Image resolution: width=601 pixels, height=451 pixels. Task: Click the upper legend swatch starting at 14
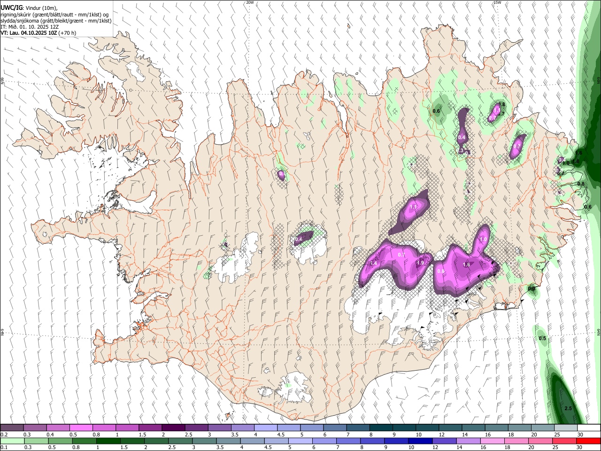pos(472,428)
